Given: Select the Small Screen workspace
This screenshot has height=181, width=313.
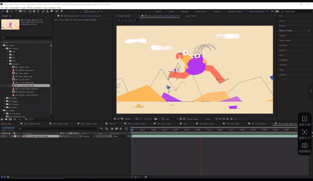Looking at the screenshot, I should coord(201,12).
